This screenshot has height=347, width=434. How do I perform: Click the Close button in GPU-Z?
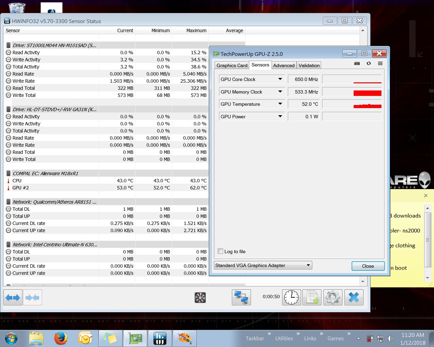[368, 266]
